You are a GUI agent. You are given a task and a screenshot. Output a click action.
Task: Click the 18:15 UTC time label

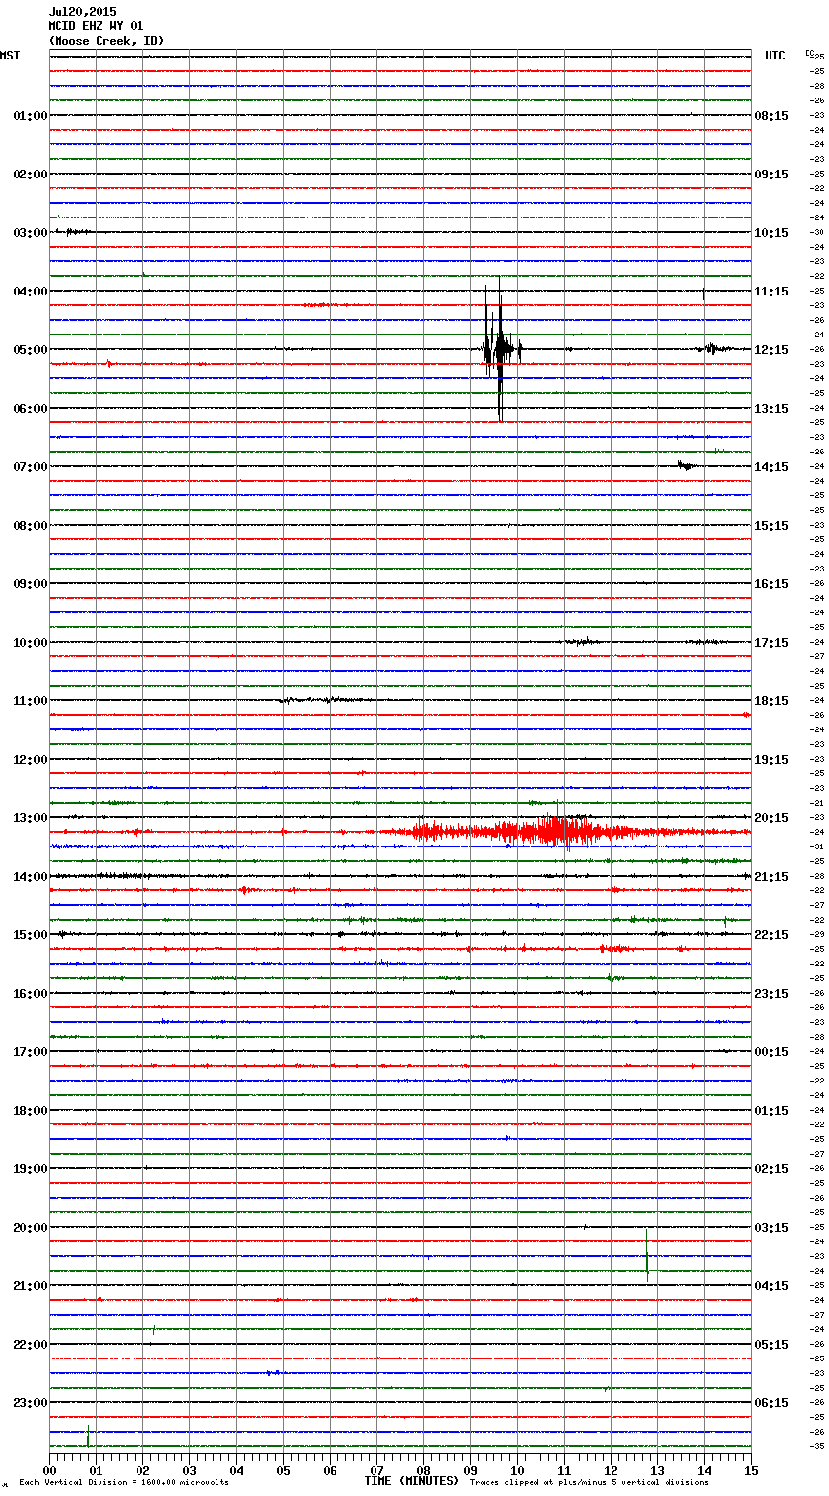[x=771, y=701]
